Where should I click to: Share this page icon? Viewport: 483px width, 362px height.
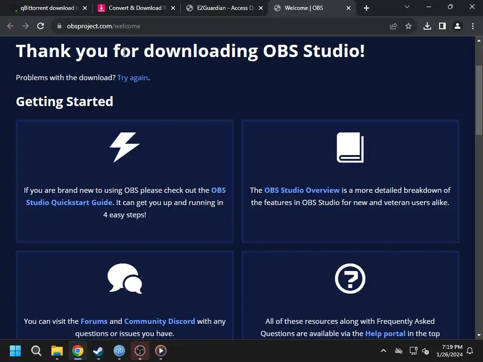pos(393,26)
